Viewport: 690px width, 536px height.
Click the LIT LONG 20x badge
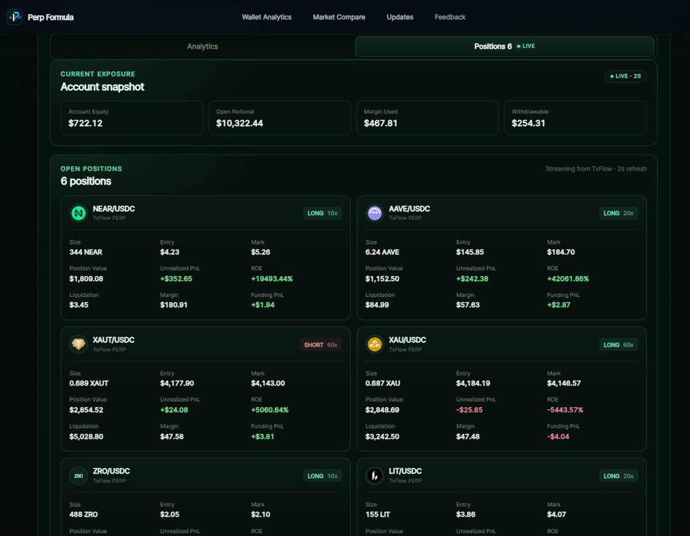619,476
